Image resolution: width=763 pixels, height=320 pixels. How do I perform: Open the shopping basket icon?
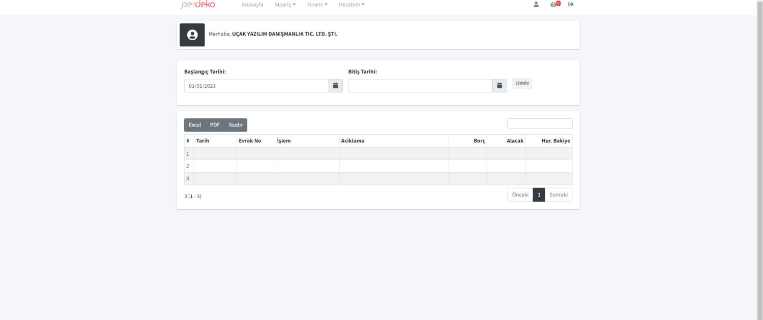(x=554, y=5)
